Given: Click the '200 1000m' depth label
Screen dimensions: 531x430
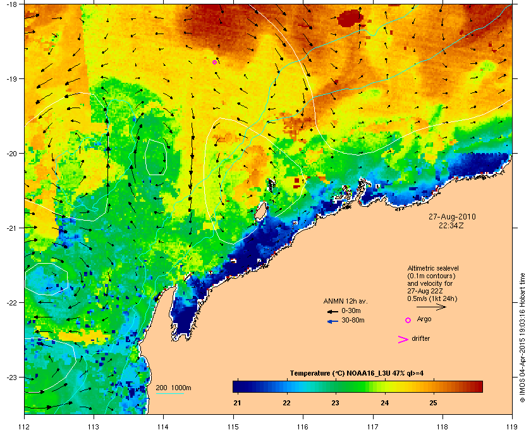Looking at the screenshot, I should pyautogui.click(x=173, y=388).
